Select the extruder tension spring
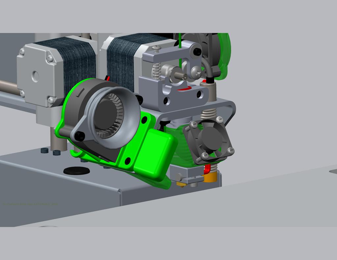The image size is (337, 260). tap(156, 70)
